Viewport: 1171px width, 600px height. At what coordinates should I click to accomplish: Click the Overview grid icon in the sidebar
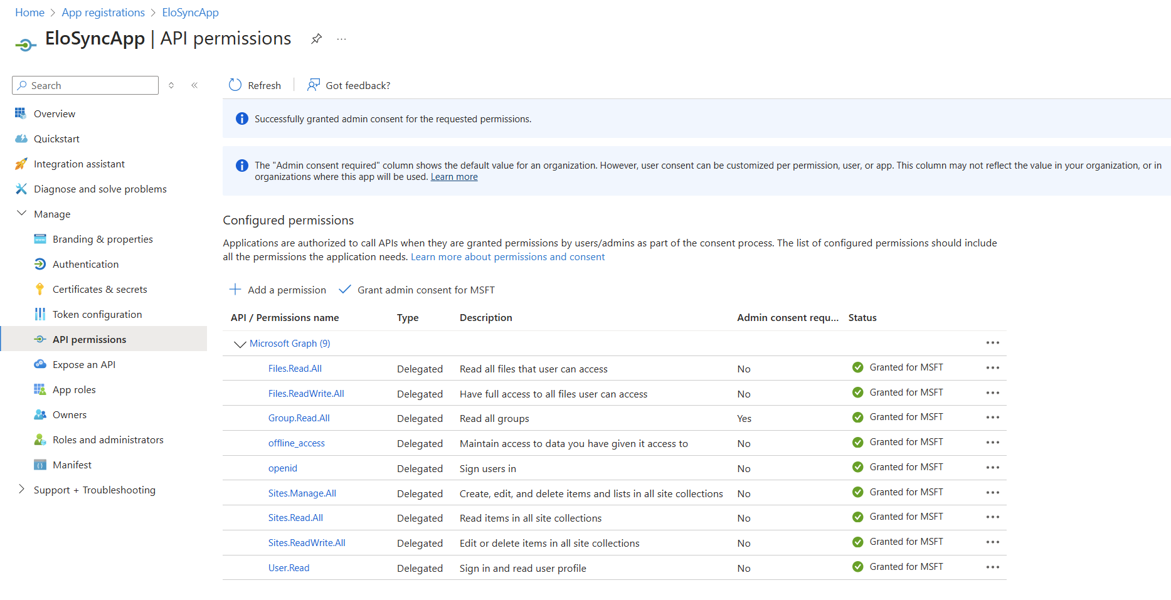point(21,113)
